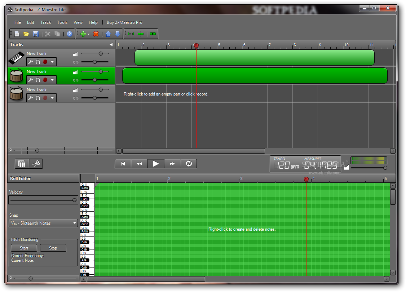Fast forward the playback
406x292 pixels.
172,164
